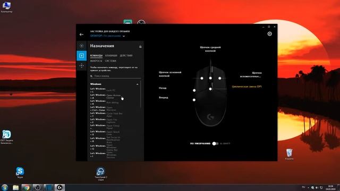Click the Щелчок основной кнопкой label
The width and height of the screenshot is (340, 191).
click(170, 74)
